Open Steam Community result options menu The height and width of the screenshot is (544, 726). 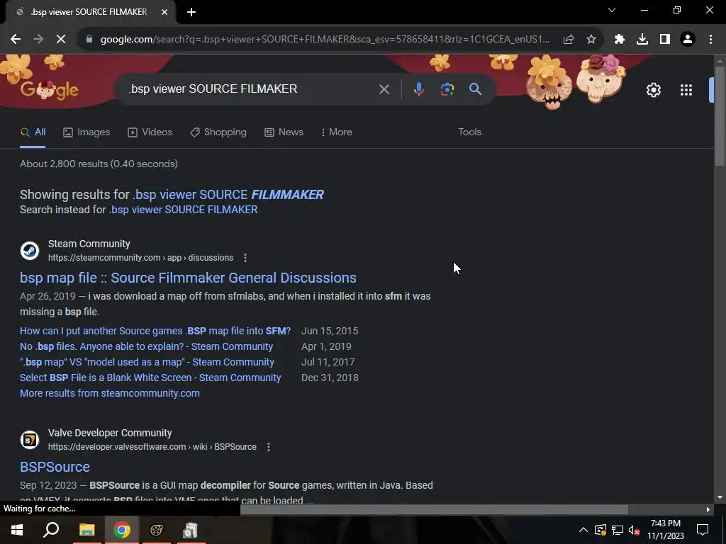coord(245,258)
